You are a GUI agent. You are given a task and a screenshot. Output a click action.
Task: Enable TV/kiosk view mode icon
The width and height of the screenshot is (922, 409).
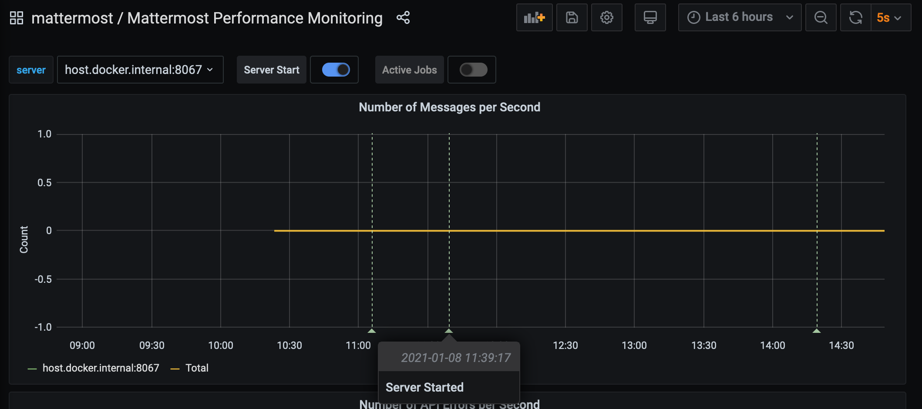[x=650, y=17]
